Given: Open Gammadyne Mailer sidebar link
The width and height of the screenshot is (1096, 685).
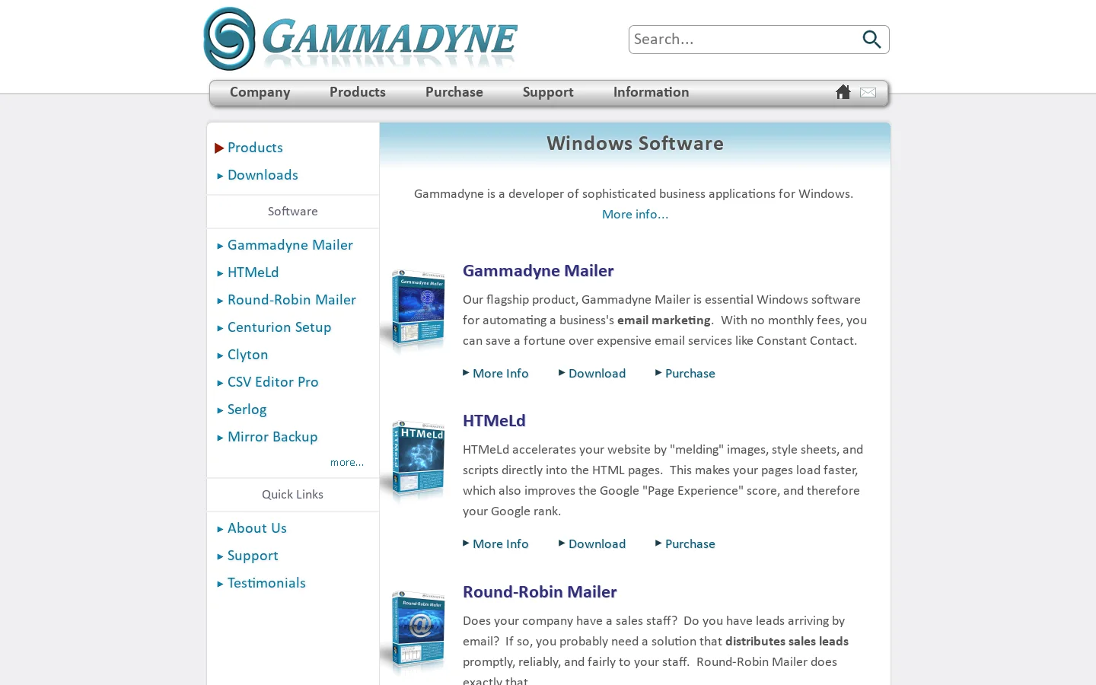Looking at the screenshot, I should pyautogui.click(x=290, y=245).
